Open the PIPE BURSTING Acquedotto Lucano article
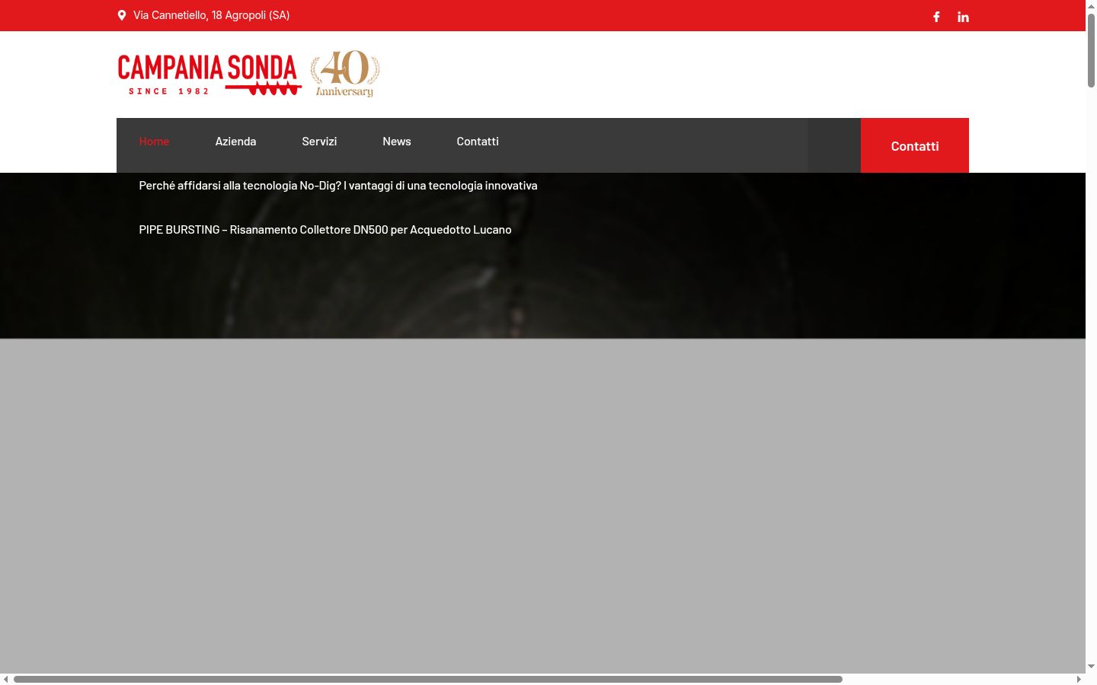The image size is (1097, 685). tap(325, 230)
